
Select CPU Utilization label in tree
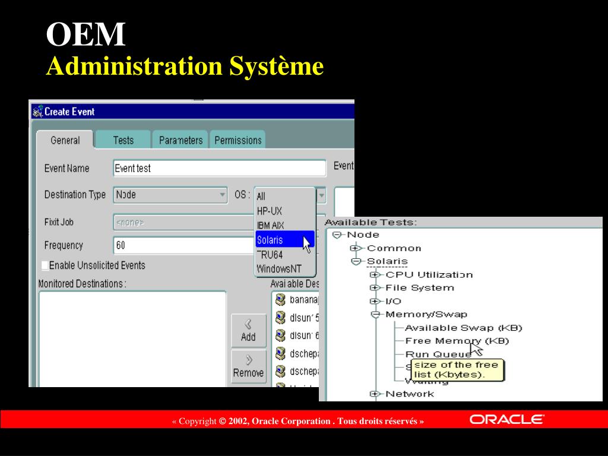point(429,274)
